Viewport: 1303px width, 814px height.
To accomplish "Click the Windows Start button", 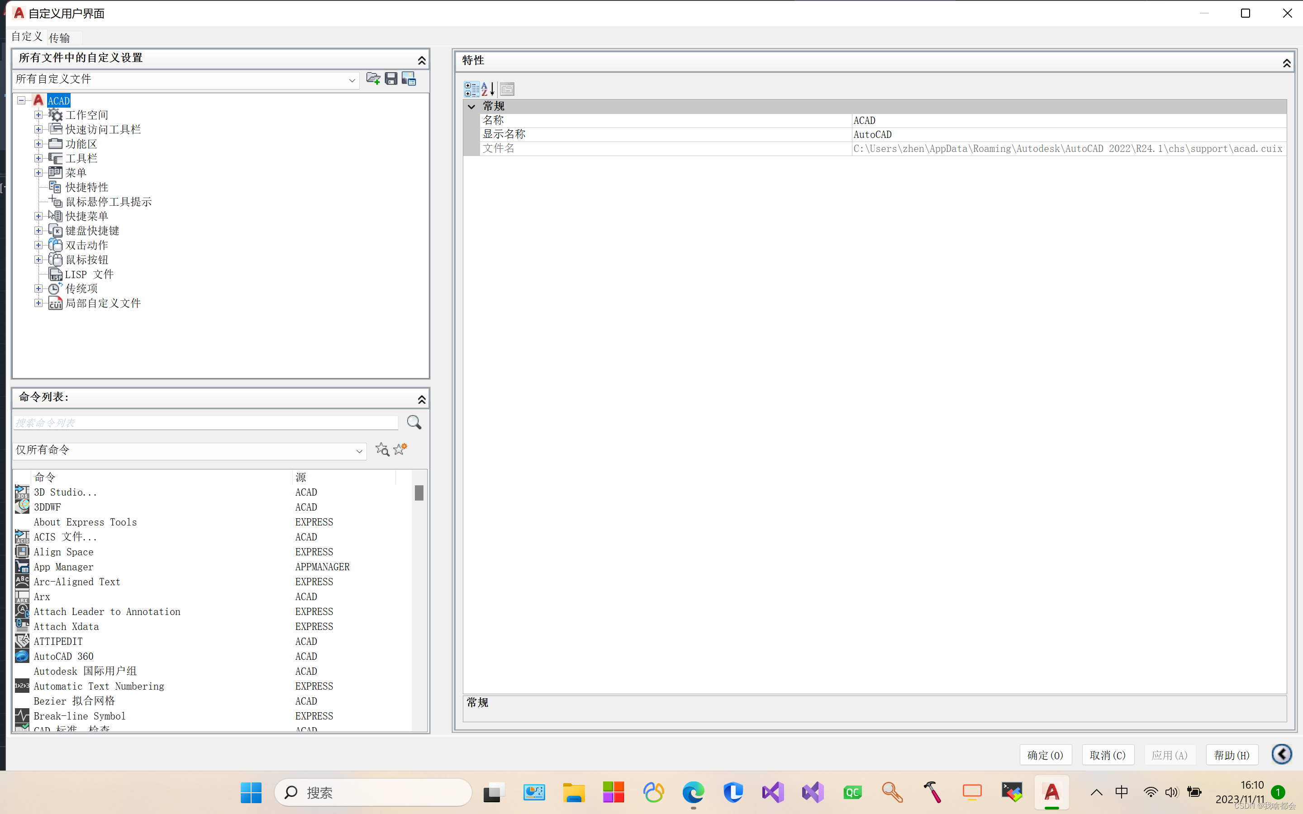I will tap(251, 792).
